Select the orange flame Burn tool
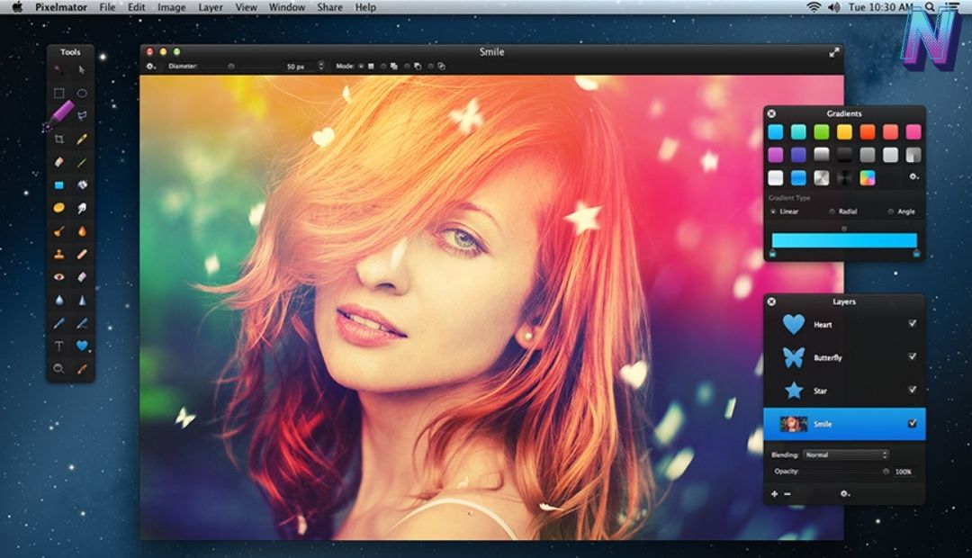Viewport: 972px width, 558px height. tap(82, 231)
